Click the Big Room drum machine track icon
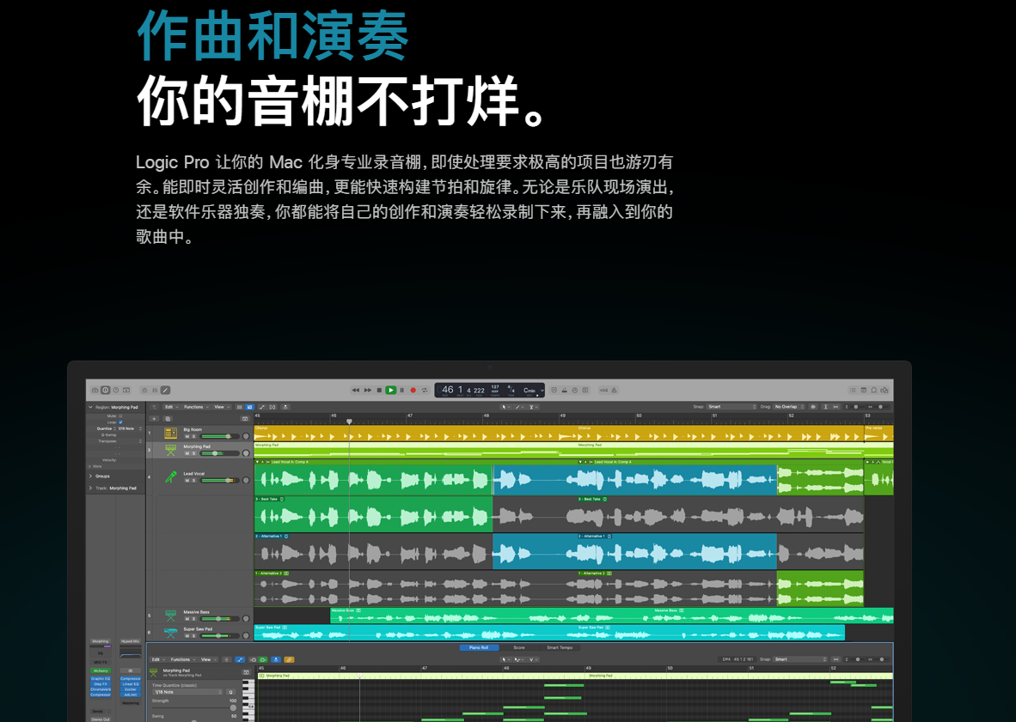This screenshot has height=722, width=1016. (x=170, y=433)
